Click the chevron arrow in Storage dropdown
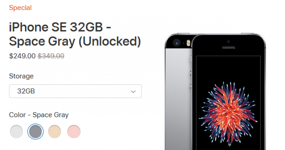 tap(133, 91)
